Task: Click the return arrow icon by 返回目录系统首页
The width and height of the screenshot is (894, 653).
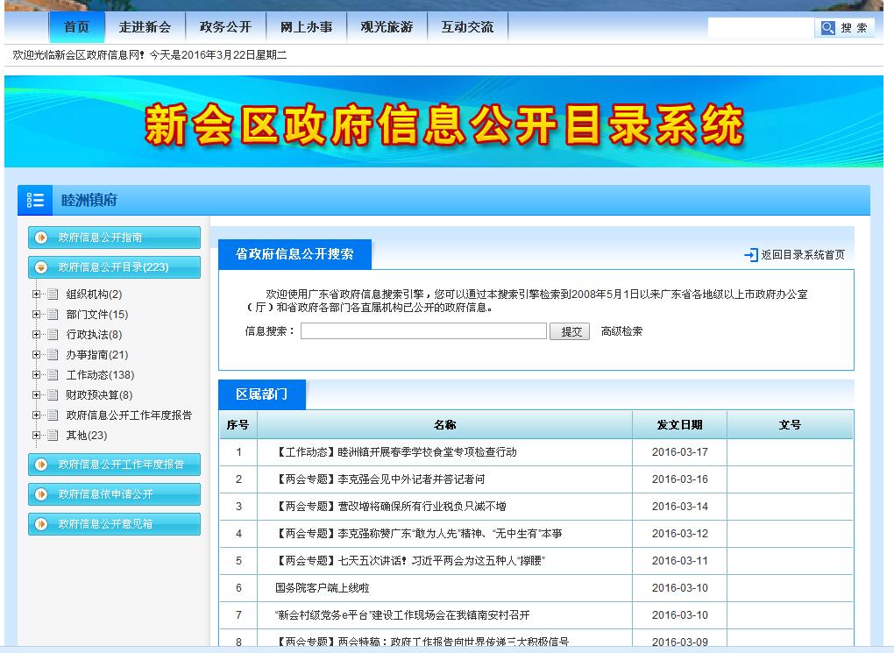Action: tap(750, 255)
